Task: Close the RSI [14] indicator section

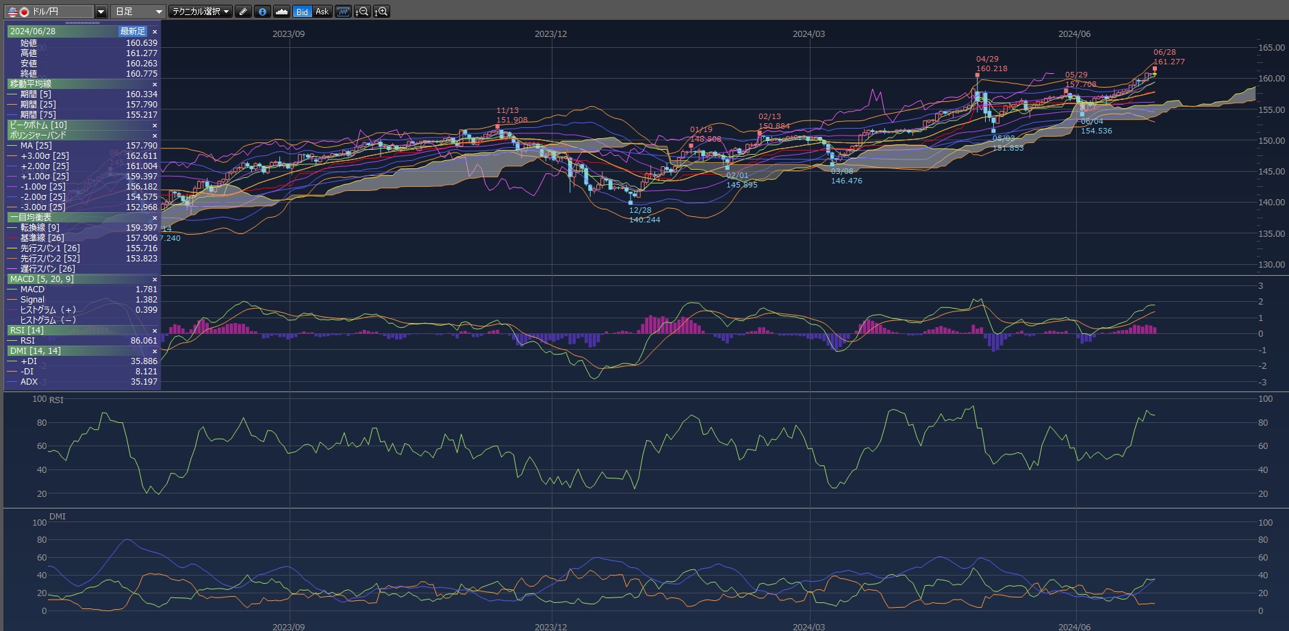Action: tap(155, 331)
